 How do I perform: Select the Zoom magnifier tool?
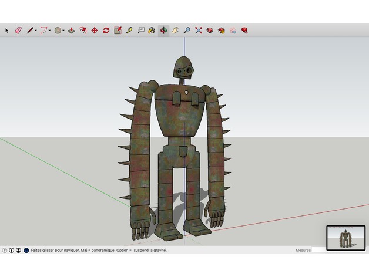(187, 31)
